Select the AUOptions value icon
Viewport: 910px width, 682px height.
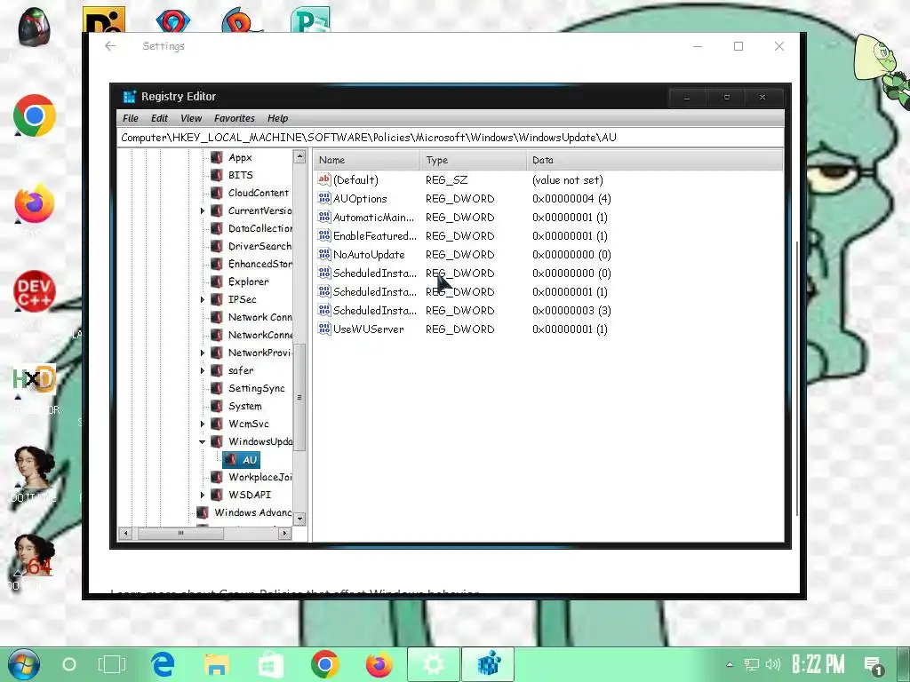(x=324, y=198)
